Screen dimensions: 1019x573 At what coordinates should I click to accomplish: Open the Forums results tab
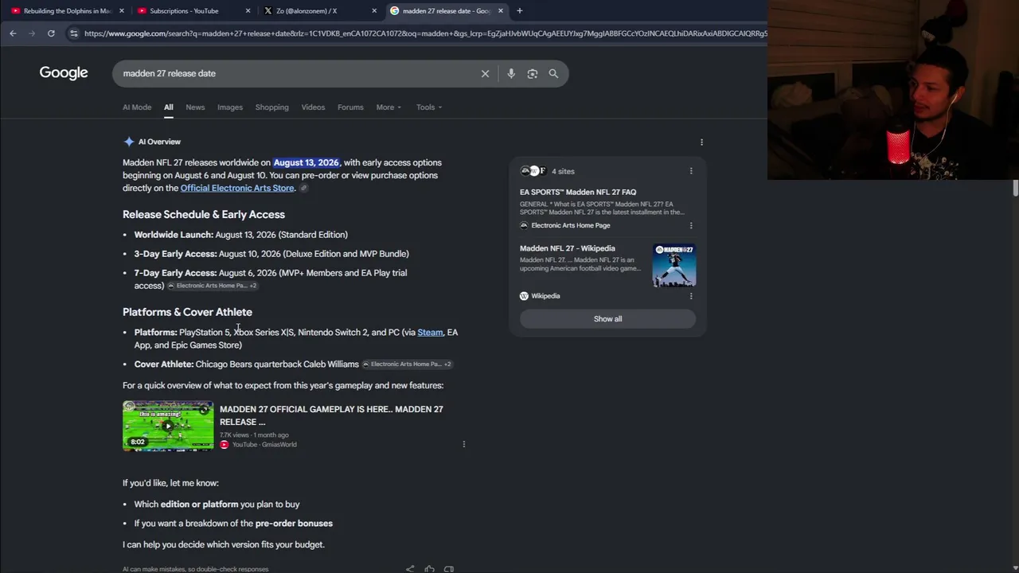[x=350, y=107]
